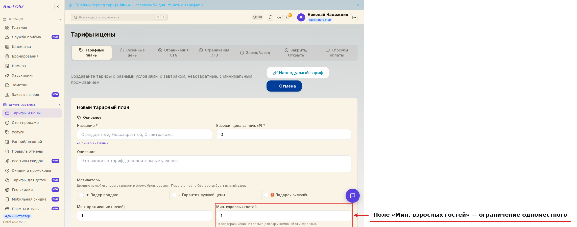Image resolution: width=577 pixels, height=227 pixels.
Task: Switch to Тарифные планы tab
Action: tap(92, 53)
